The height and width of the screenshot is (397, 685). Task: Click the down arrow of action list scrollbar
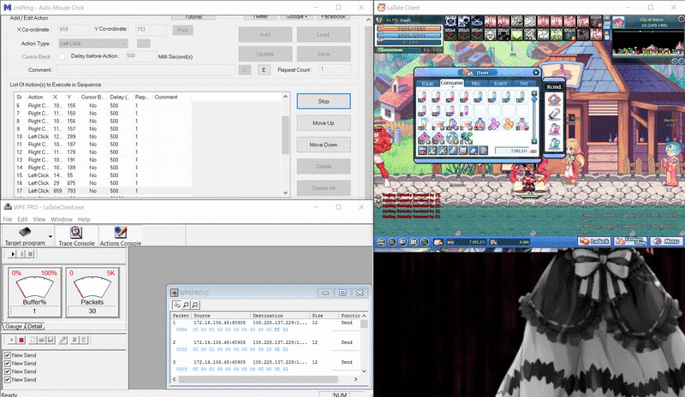285,193
